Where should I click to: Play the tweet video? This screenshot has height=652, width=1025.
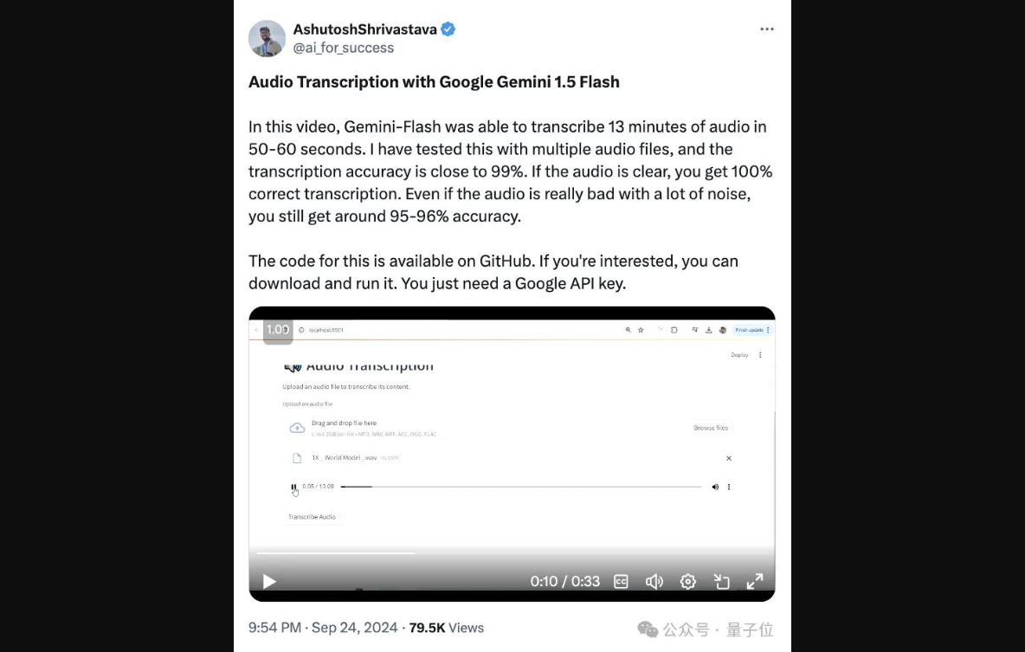[268, 581]
